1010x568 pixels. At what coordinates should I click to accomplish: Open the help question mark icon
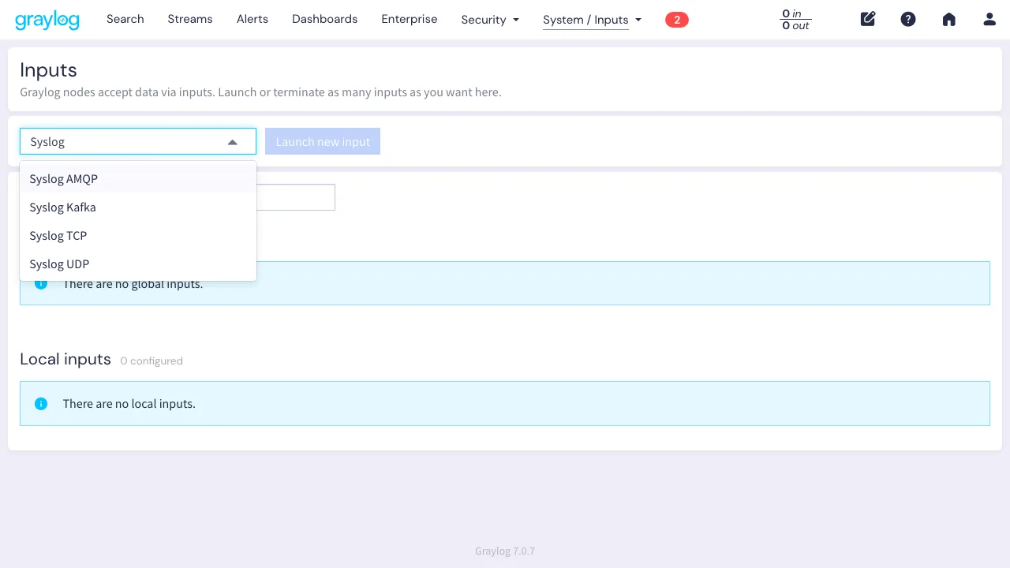tap(908, 19)
